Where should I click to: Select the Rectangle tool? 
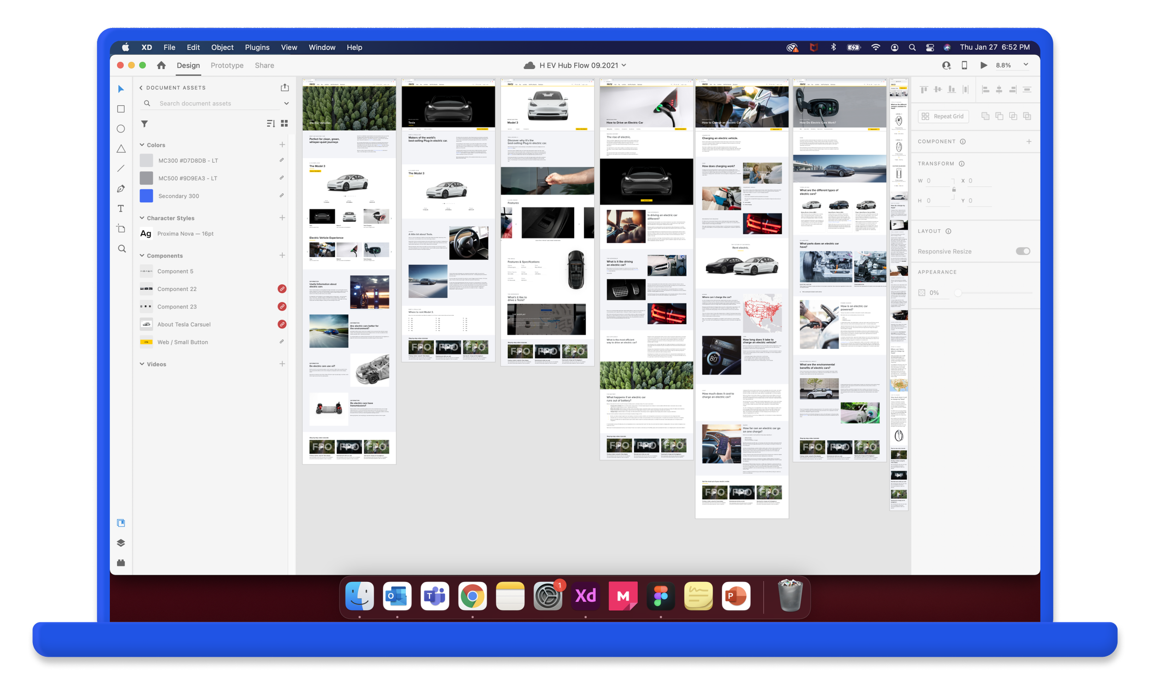point(121,109)
